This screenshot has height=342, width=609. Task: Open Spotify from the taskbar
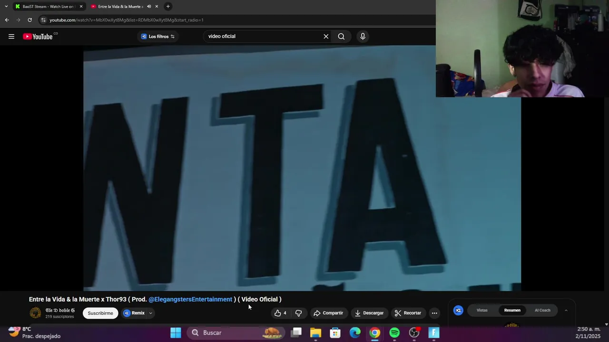[x=394, y=332]
